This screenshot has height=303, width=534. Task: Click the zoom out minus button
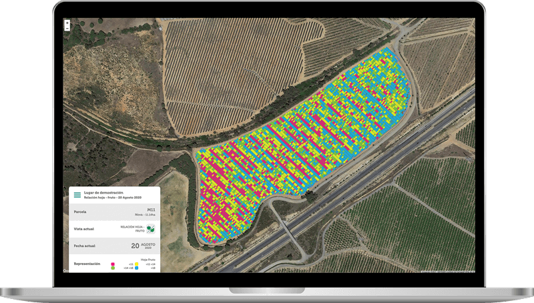[67, 29]
